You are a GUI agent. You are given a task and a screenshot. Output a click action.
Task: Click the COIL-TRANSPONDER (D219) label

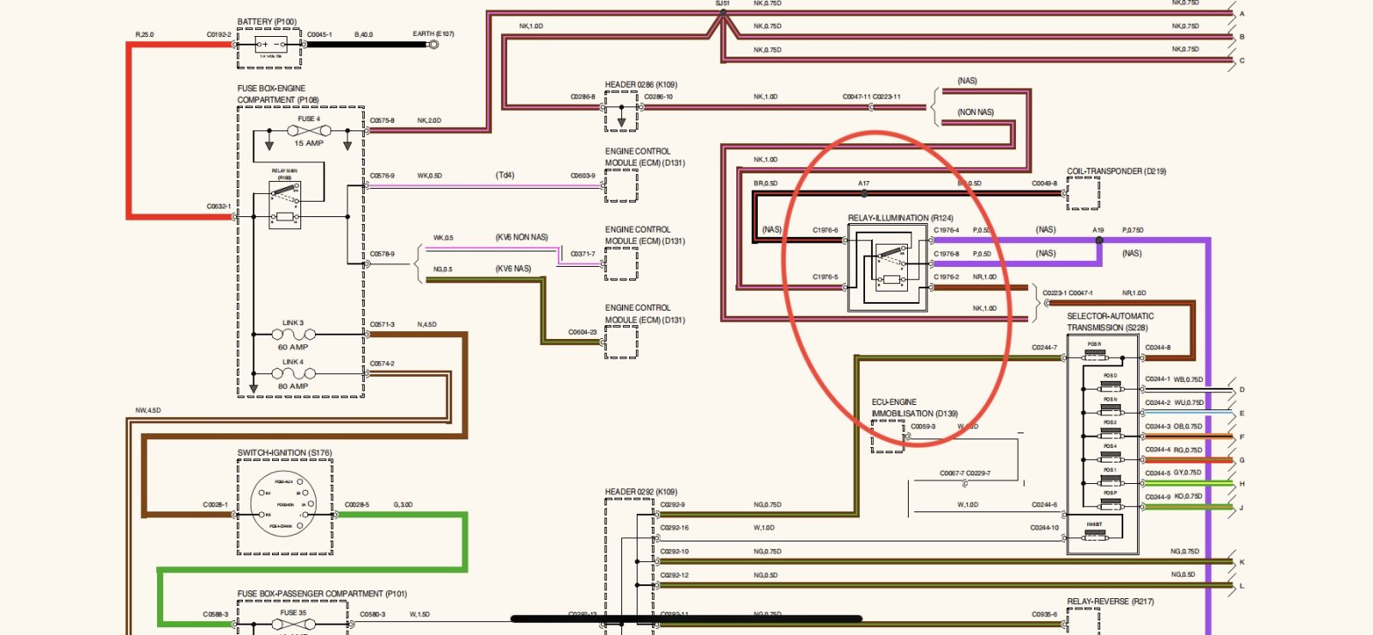pos(1116,172)
